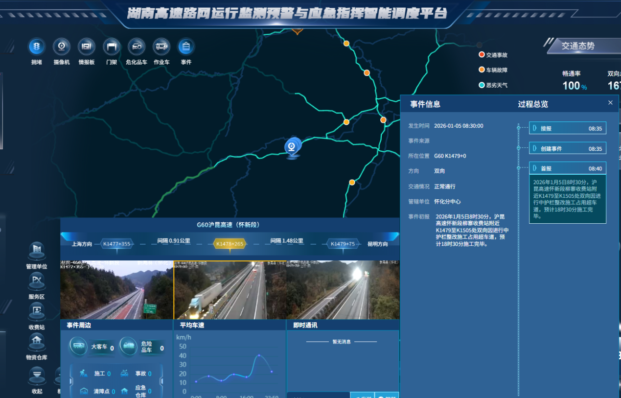The image size is (621, 398).
Task: Toggle the 交通事故 legend item
Action: [x=493, y=55]
